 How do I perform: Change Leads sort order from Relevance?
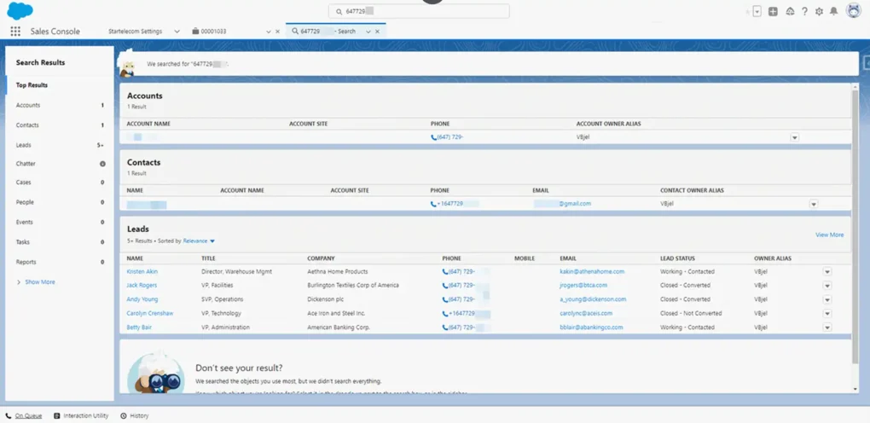pos(200,240)
